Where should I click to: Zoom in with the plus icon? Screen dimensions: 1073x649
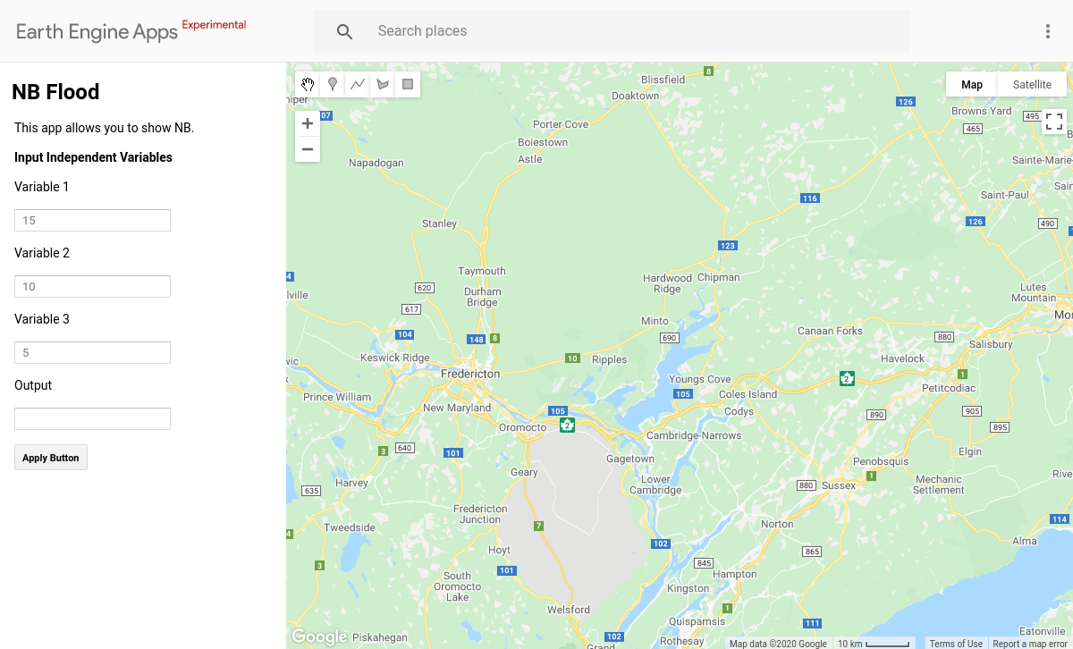pyautogui.click(x=307, y=123)
